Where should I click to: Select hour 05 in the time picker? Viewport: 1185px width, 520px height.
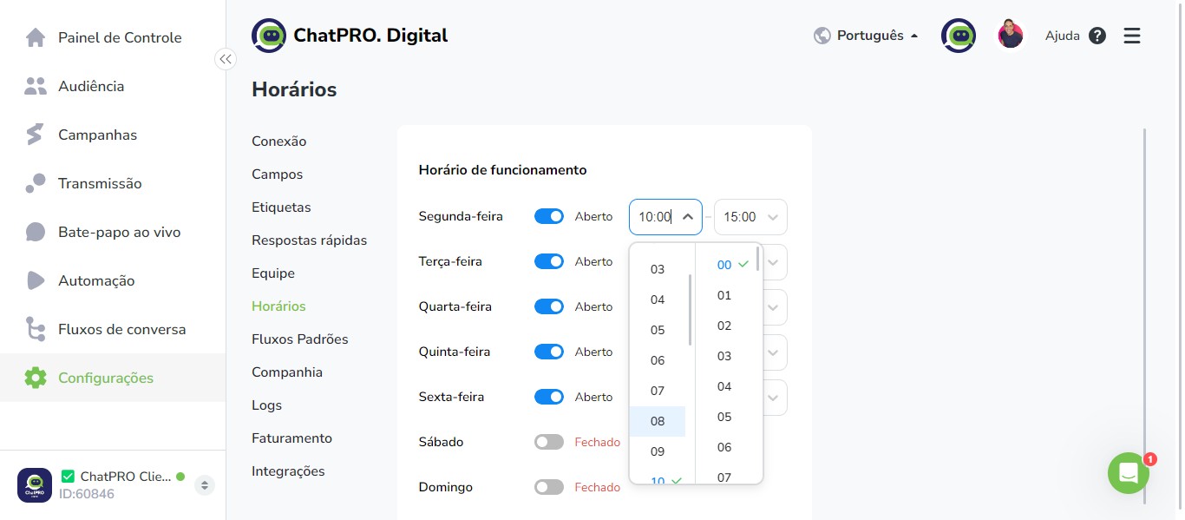(x=658, y=330)
